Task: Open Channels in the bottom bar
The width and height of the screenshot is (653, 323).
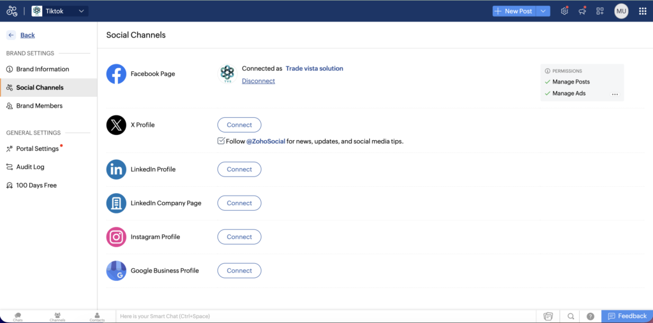Action: click(x=57, y=316)
